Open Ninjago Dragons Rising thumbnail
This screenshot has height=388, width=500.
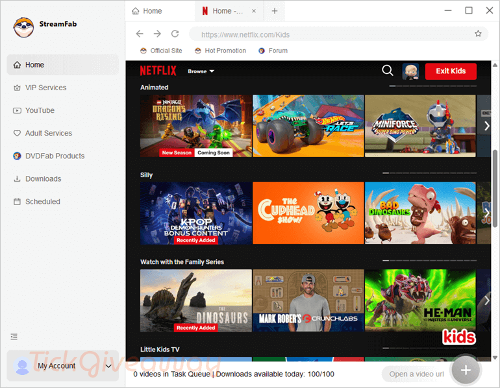click(x=196, y=126)
